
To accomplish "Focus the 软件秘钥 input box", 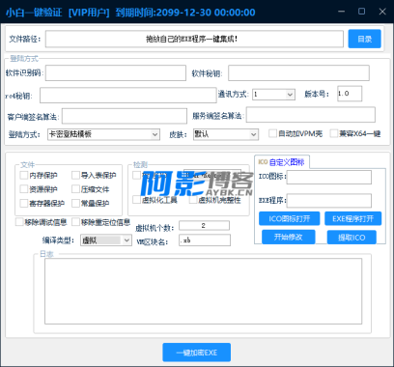I will (298, 73).
